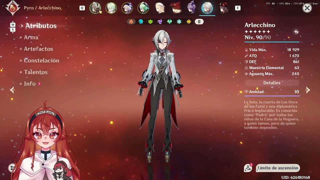
Task: Select the pale green-haired character portrait
Action: (111, 8)
